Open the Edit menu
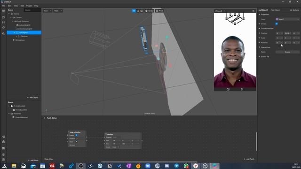Viewport: 301px width, 169px height. (9, 6)
